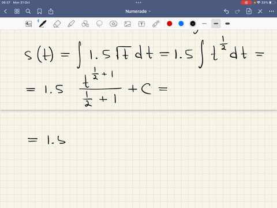Image resolution: width=277 pixels, height=208 pixels.
Task: Toggle the zoom window tool
Action: pos(29,24)
